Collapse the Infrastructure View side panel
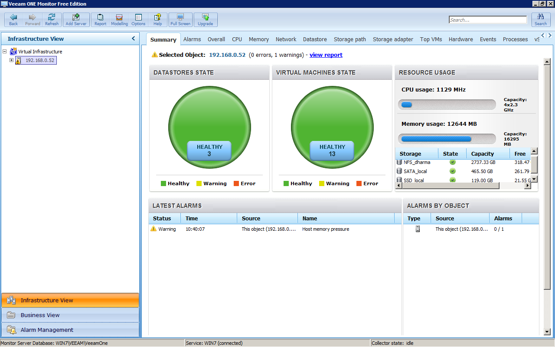This screenshot has width=555, height=347. coord(133,39)
